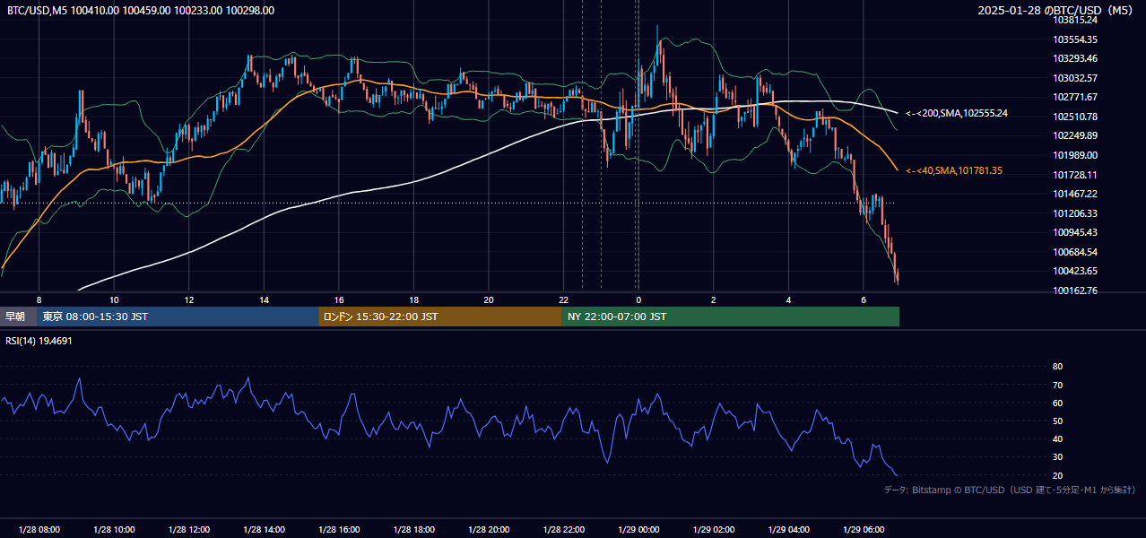
Task: Click hour label 8 under price chart
Action: click(39, 299)
